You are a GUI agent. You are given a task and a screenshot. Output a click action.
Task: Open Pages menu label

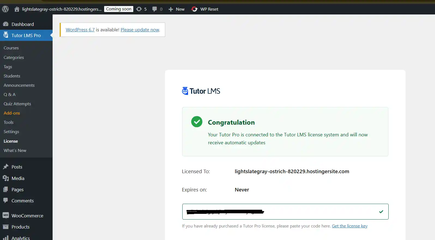17,189
